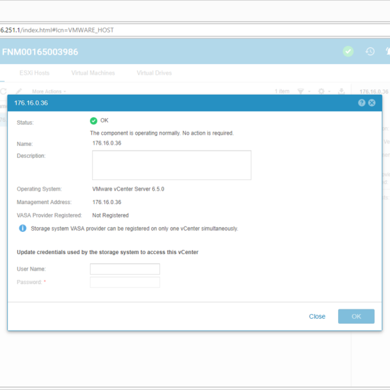Click 'VMware vCenter Server 6.5.0' text
Image resolution: width=390 pixels, height=390 pixels.
(x=128, y=189)
